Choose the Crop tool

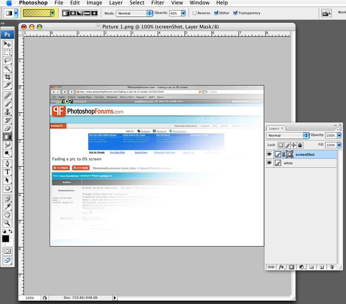(x=7, y=77)
